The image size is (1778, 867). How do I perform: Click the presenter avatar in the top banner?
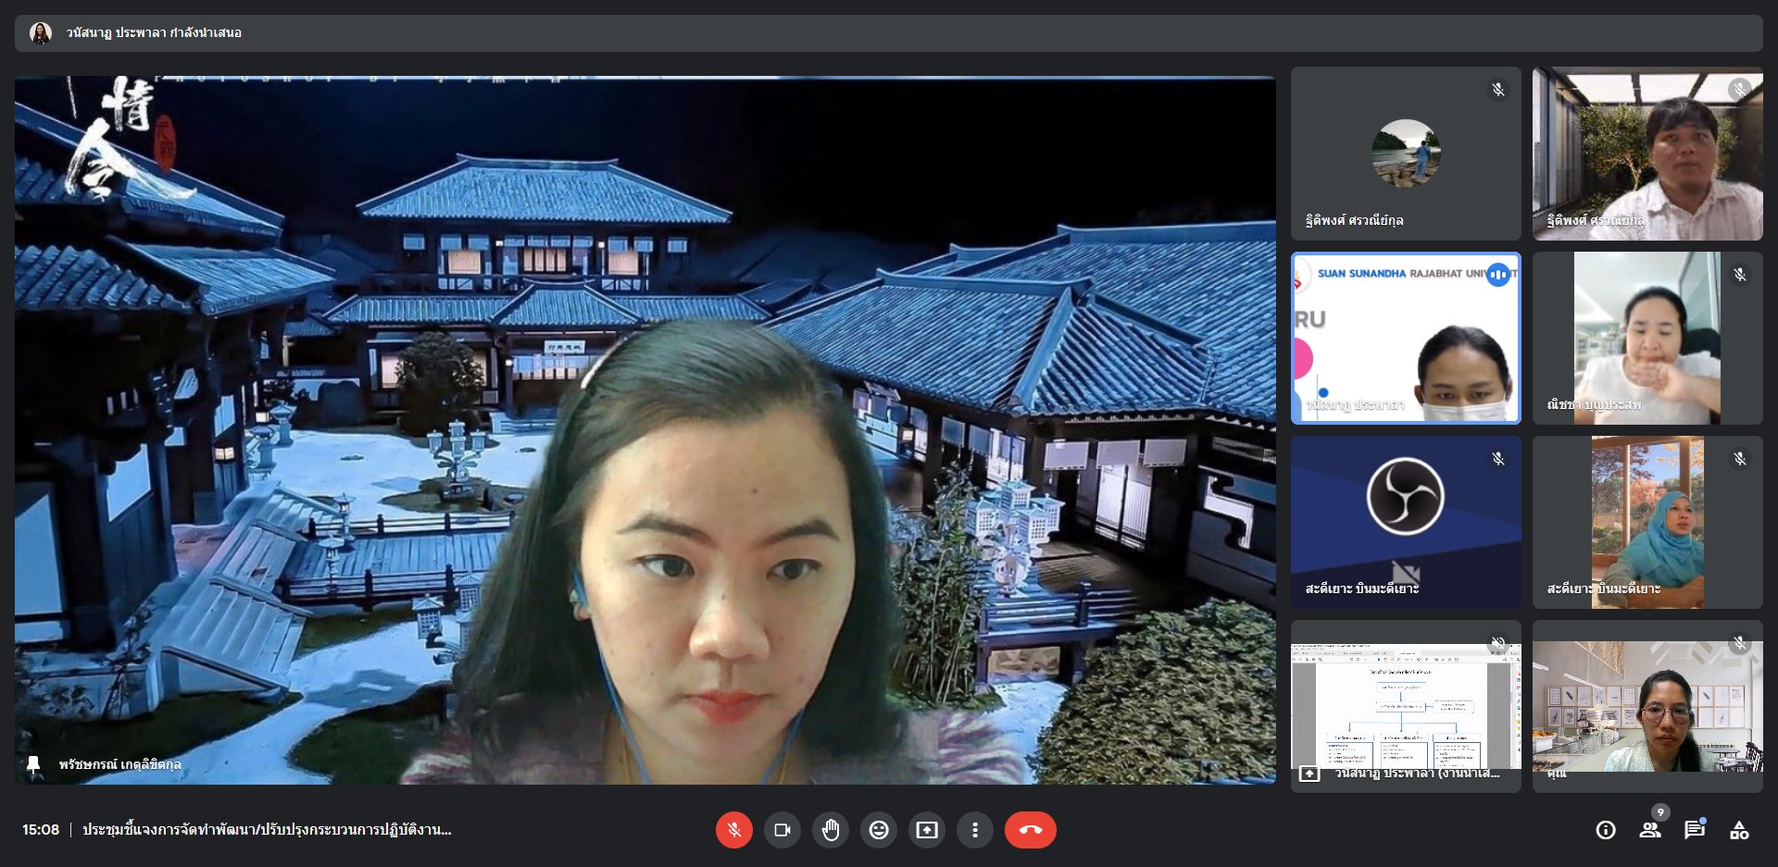pyautogui.click(x=41, y=33)
